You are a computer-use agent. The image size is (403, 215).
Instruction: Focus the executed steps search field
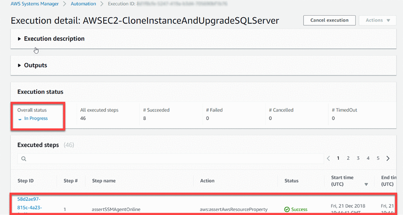170,159
